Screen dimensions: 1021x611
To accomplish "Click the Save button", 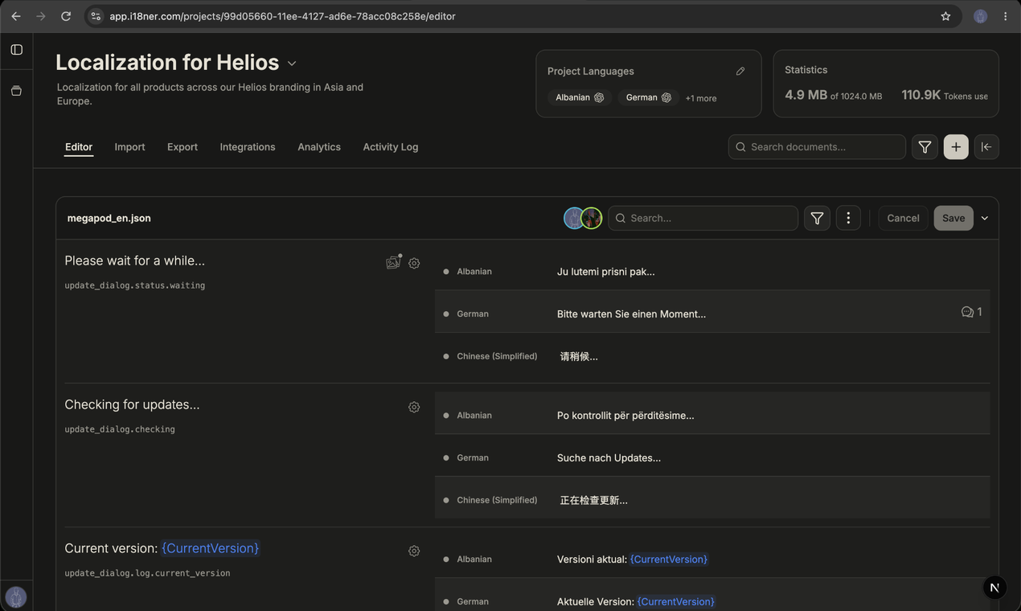I will pos(953,218).
